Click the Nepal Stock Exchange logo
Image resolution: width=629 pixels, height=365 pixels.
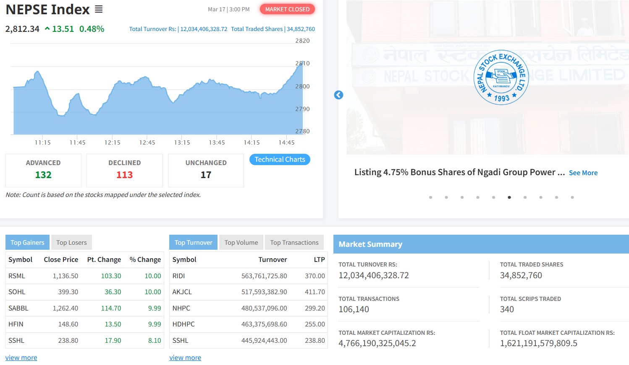(x=501, y=78)
